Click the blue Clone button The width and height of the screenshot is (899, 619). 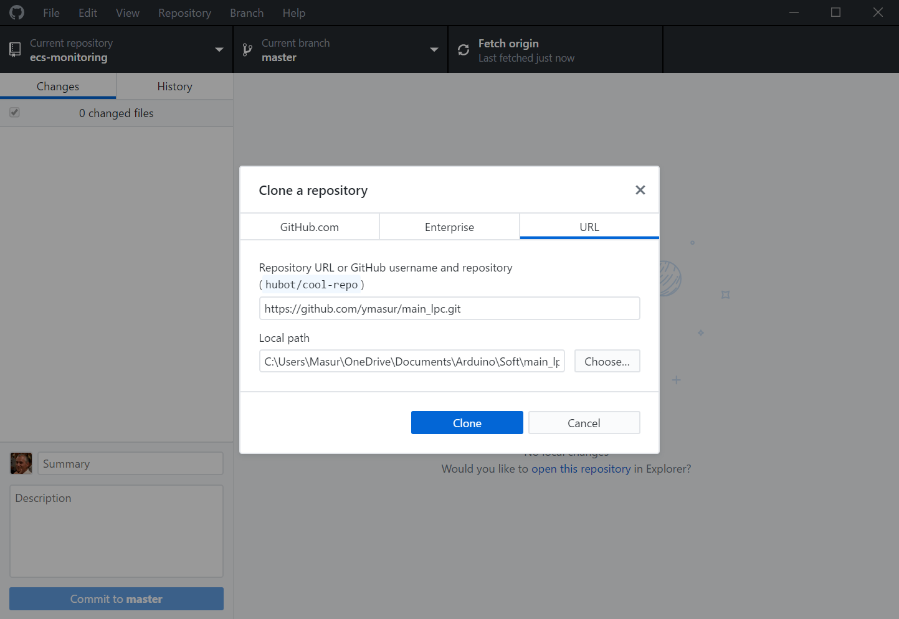click(467, 423)
